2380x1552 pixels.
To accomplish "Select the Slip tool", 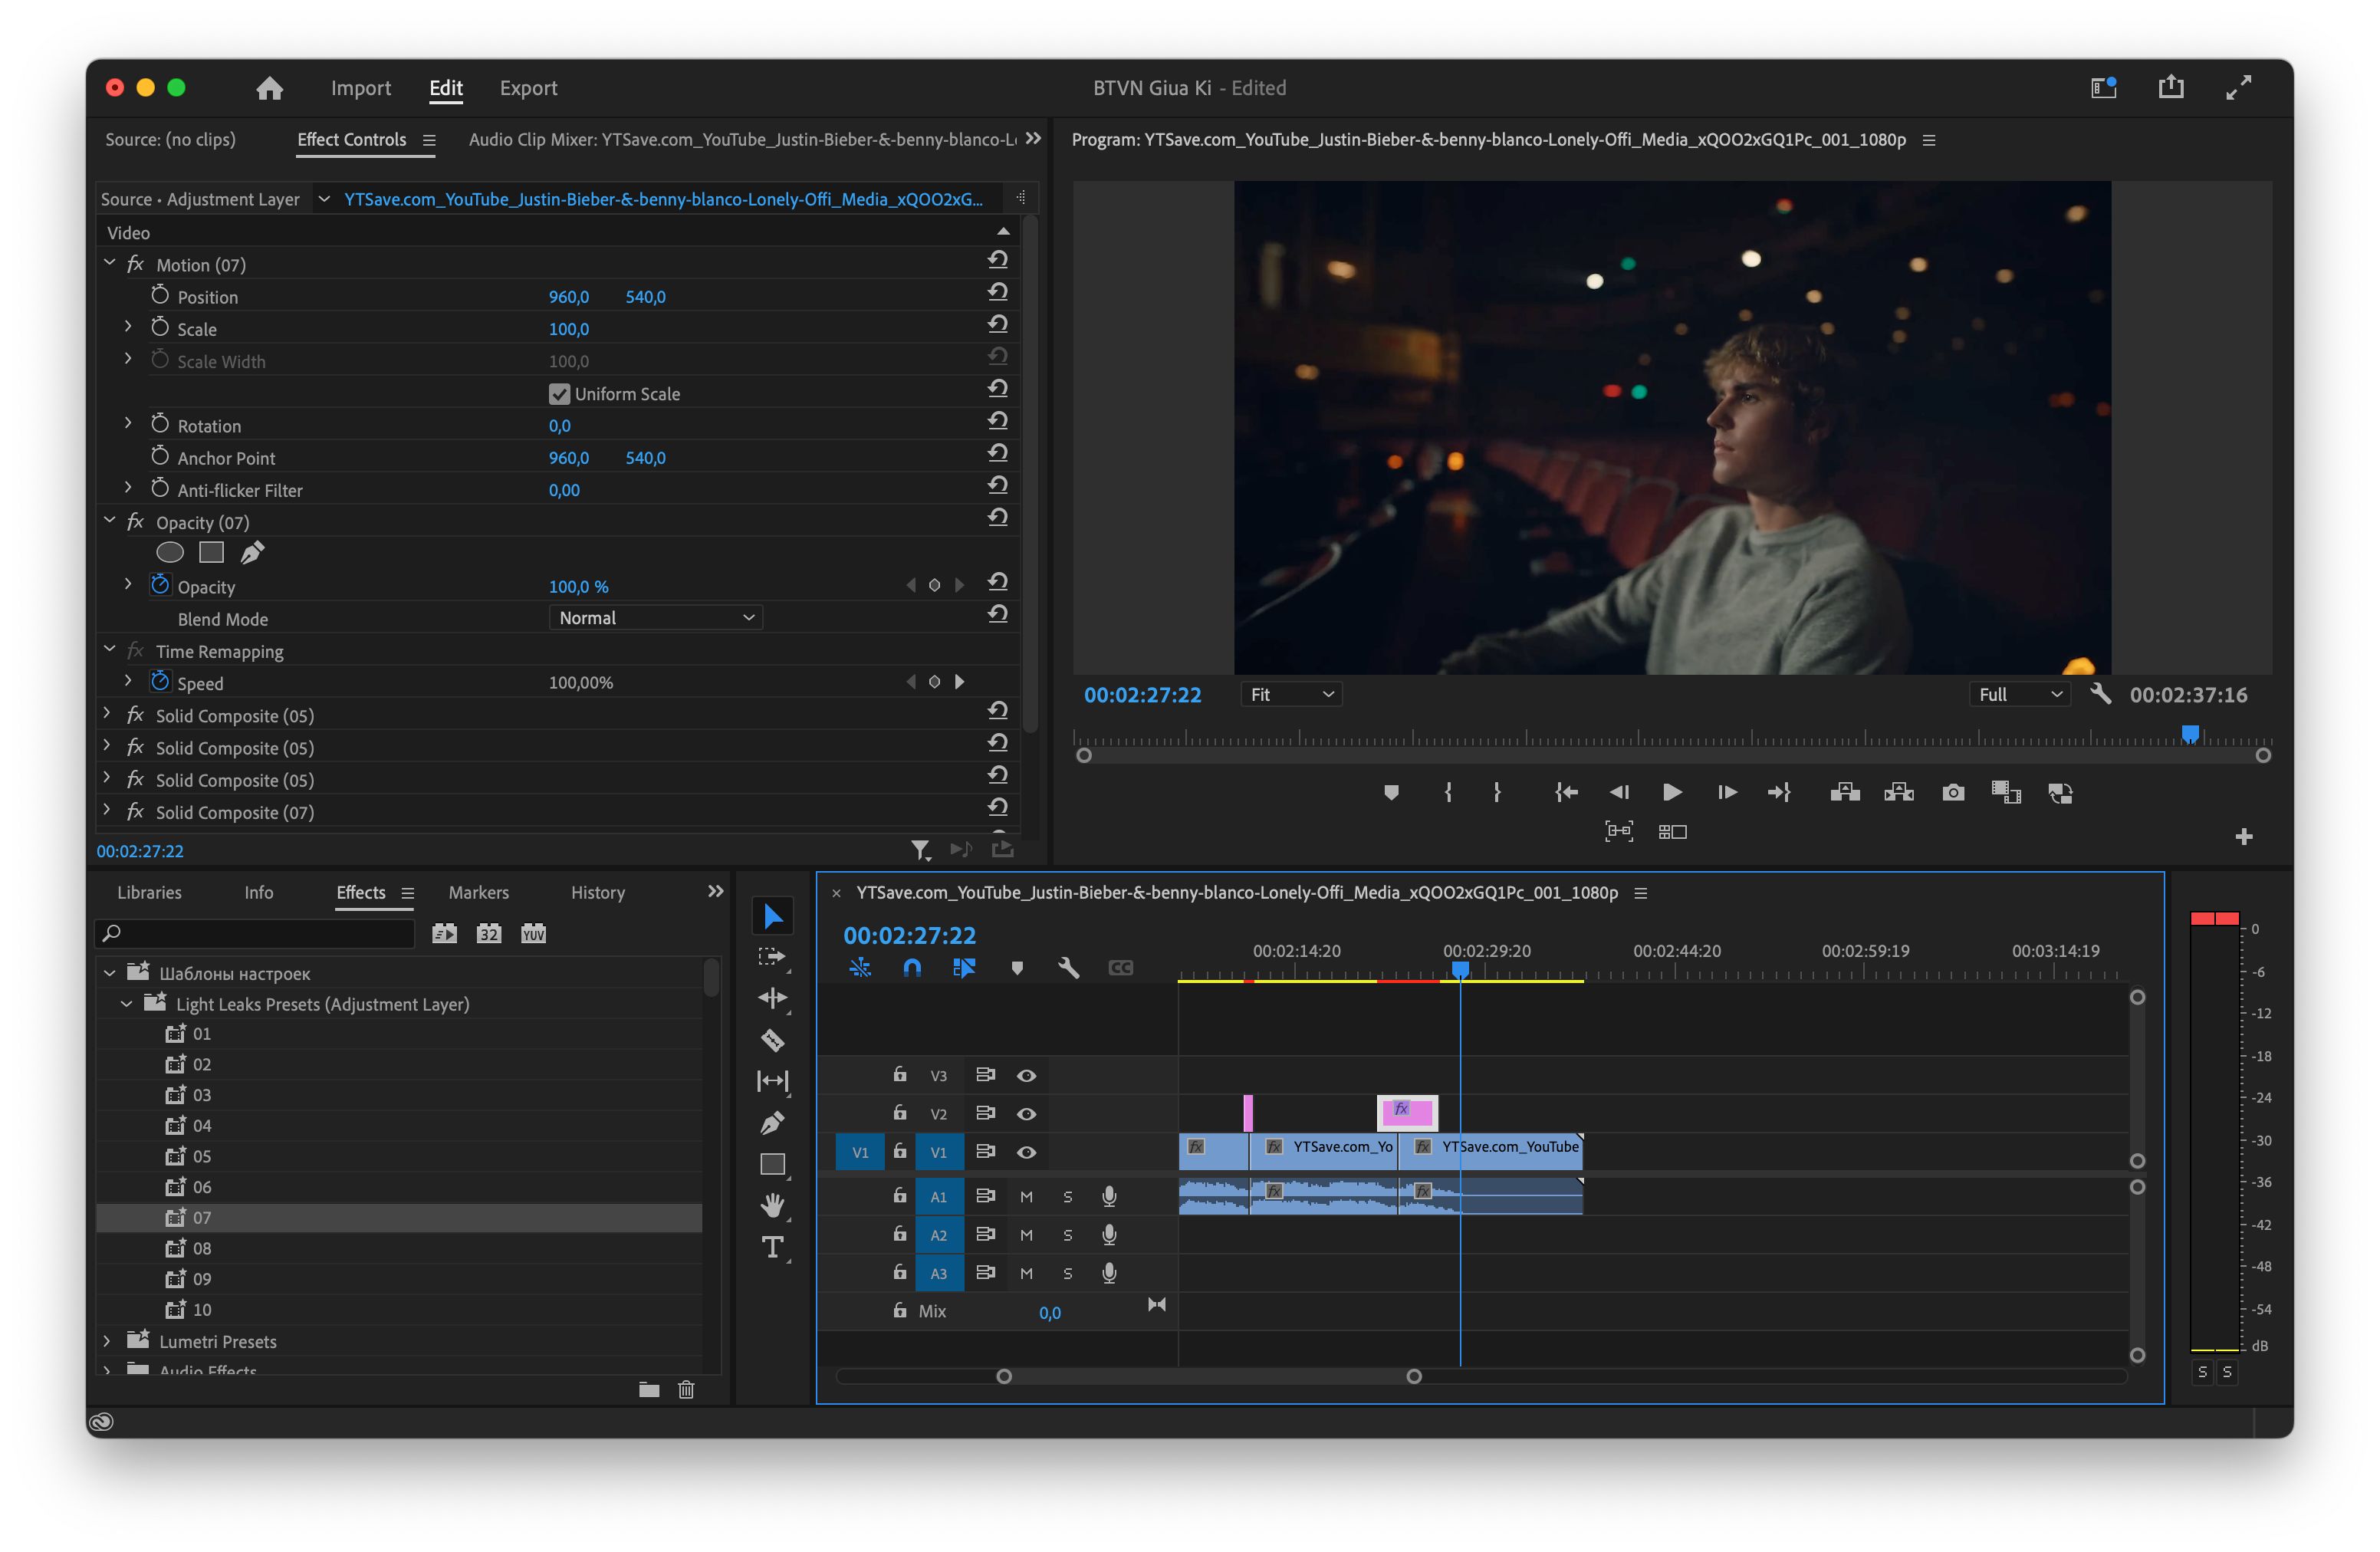I will 772,1081.
